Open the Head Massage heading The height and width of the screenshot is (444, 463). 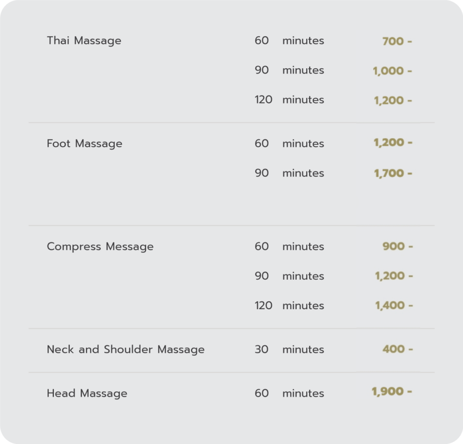(x=87, y=393)
